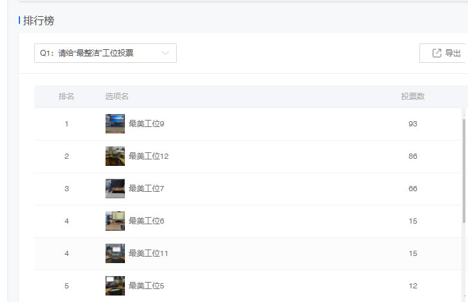Click the 选项名 column header
The image size is (468, 302).
point(117,97)
